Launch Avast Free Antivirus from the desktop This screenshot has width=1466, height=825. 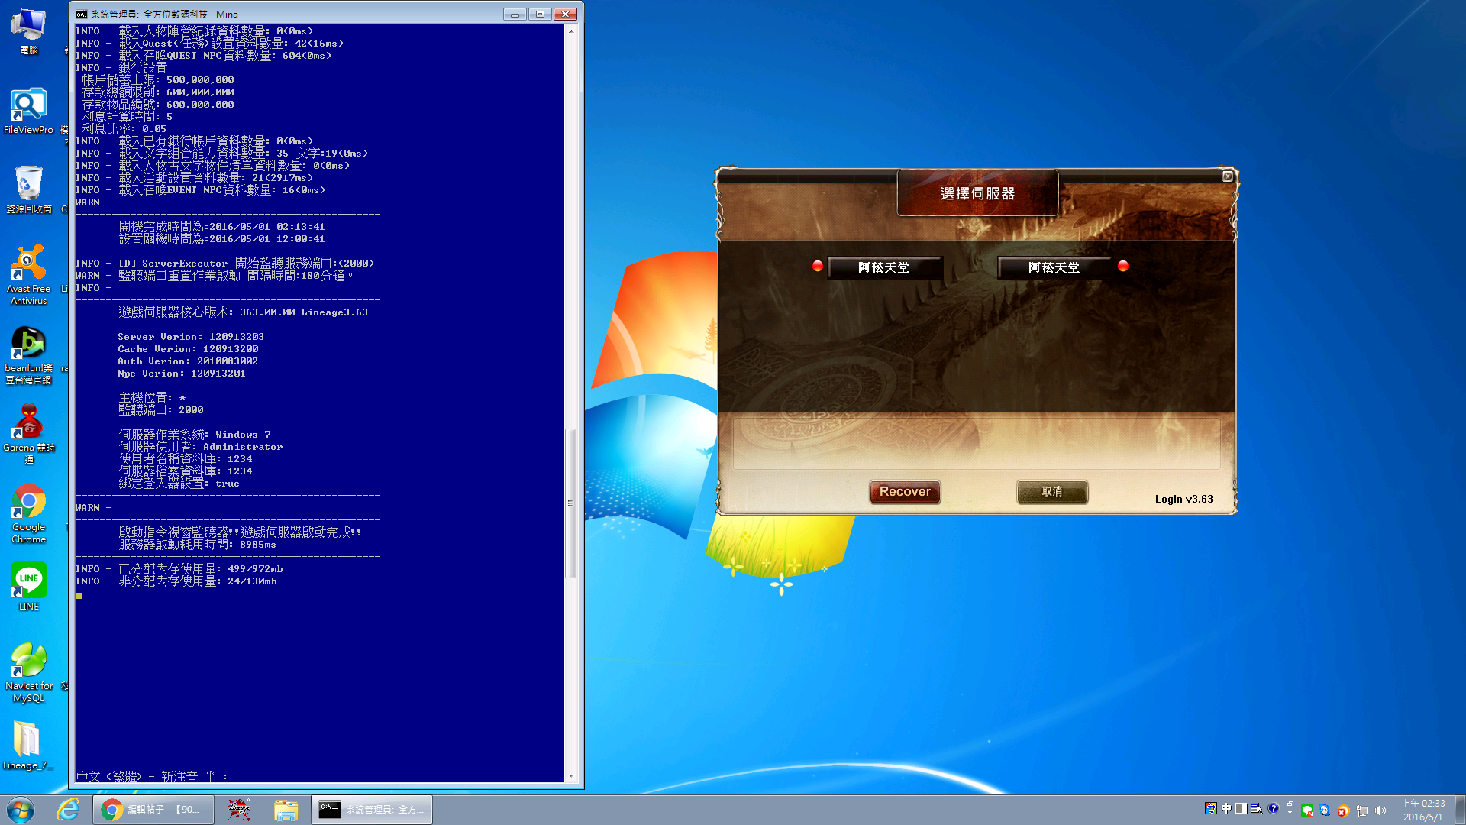point(28,275)
